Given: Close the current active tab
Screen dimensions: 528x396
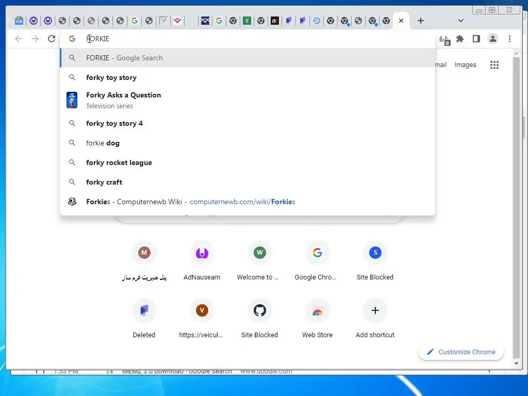Looking at the screenshot, I should tap(401, 21).
